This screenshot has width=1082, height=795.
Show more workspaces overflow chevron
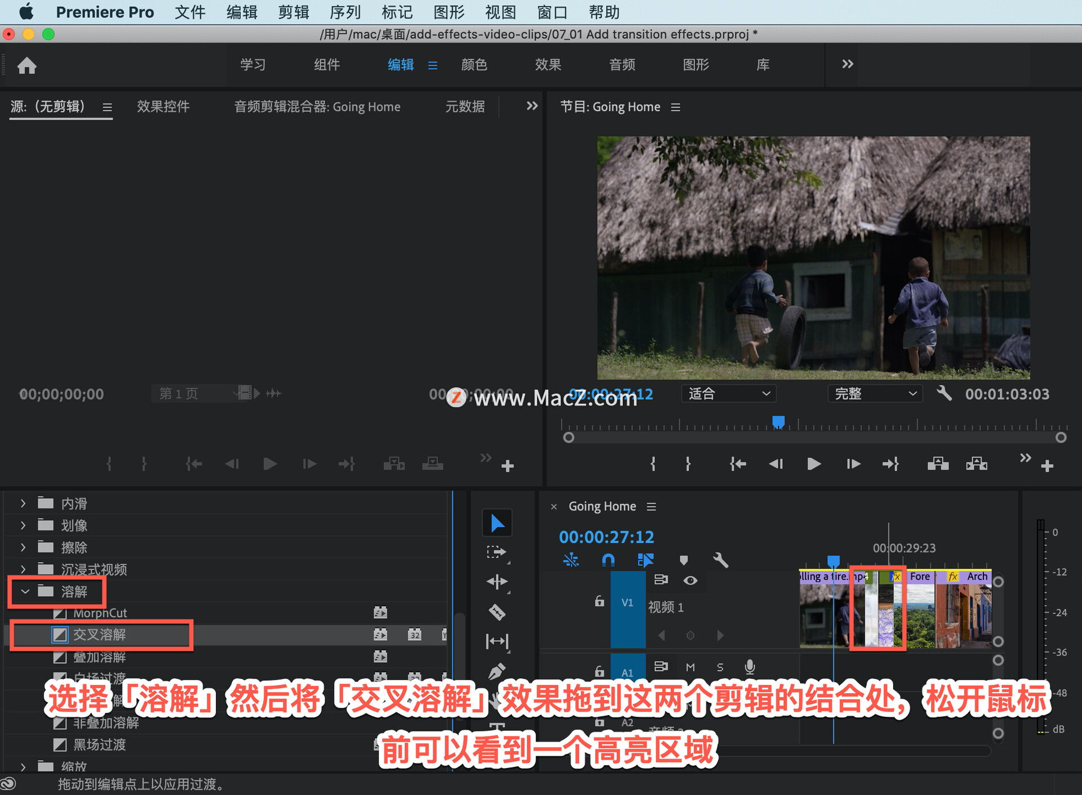point(848,64)
